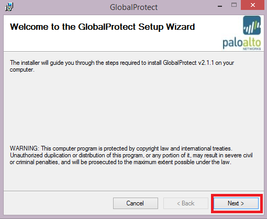Click the installer guide description paragraph
This screenshot has width=267, height=219.
pyautogui.click(x=122, y=66)
